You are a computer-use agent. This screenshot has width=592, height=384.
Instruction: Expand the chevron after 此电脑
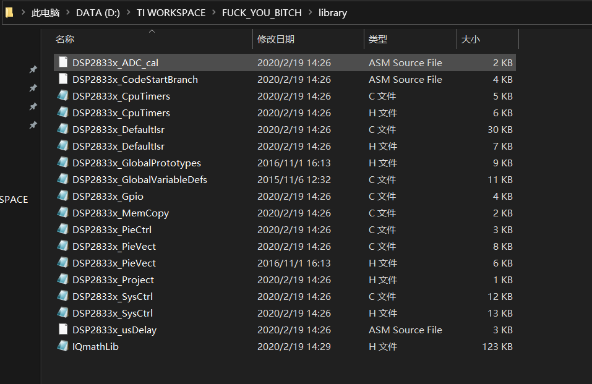click(x=68, y=12)
